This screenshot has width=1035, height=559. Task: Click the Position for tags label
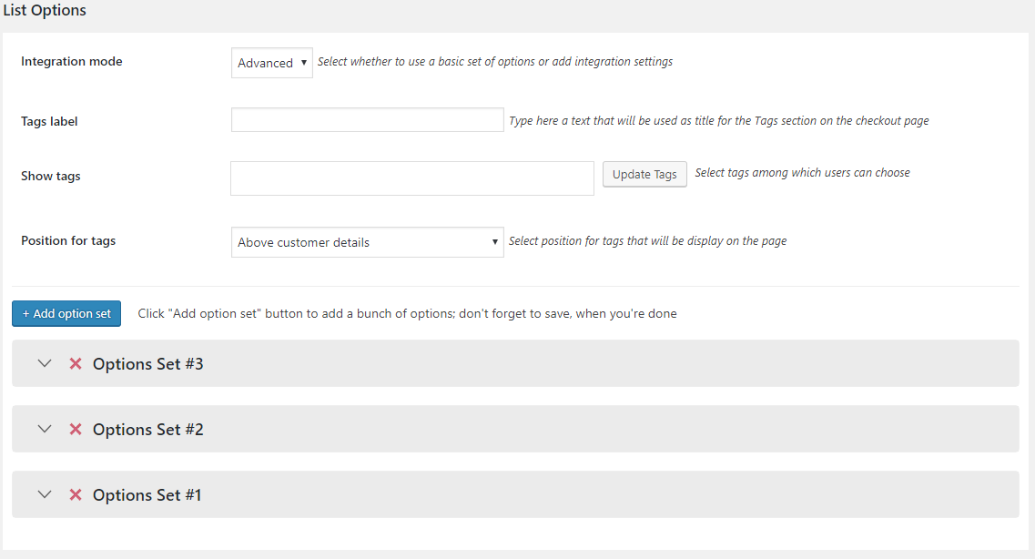click(x=68, y=241)
